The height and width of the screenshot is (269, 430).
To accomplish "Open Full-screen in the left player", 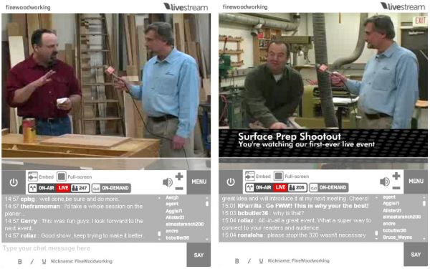I will point(62,176).
